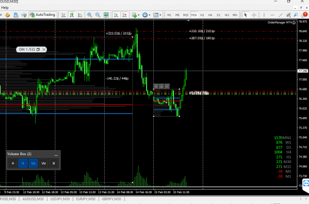Click the 1570 MN1 readout

(283, 138)
